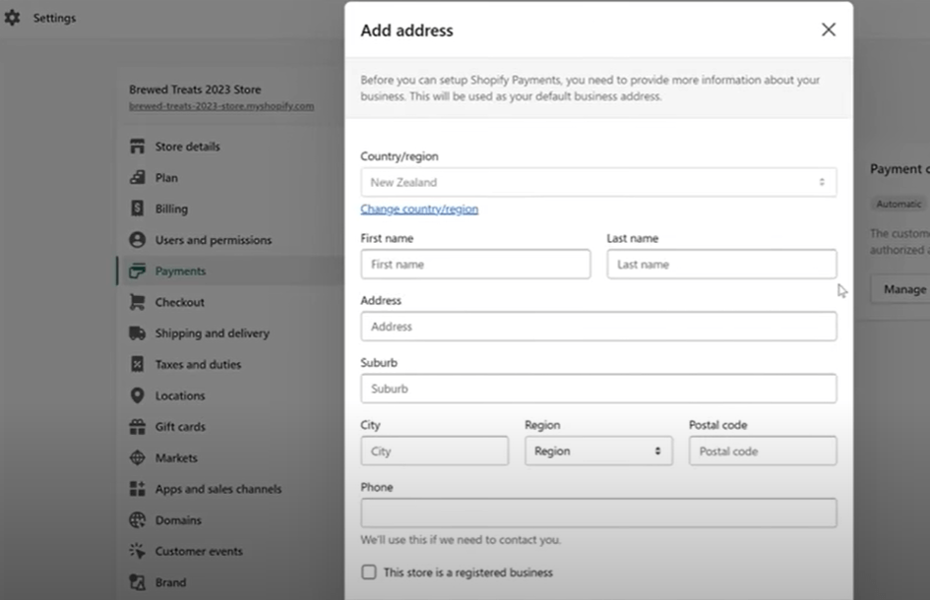Click the First name input field

tap(475, 265)
